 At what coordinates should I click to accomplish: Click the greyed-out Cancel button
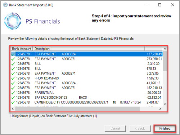[115, 128]
